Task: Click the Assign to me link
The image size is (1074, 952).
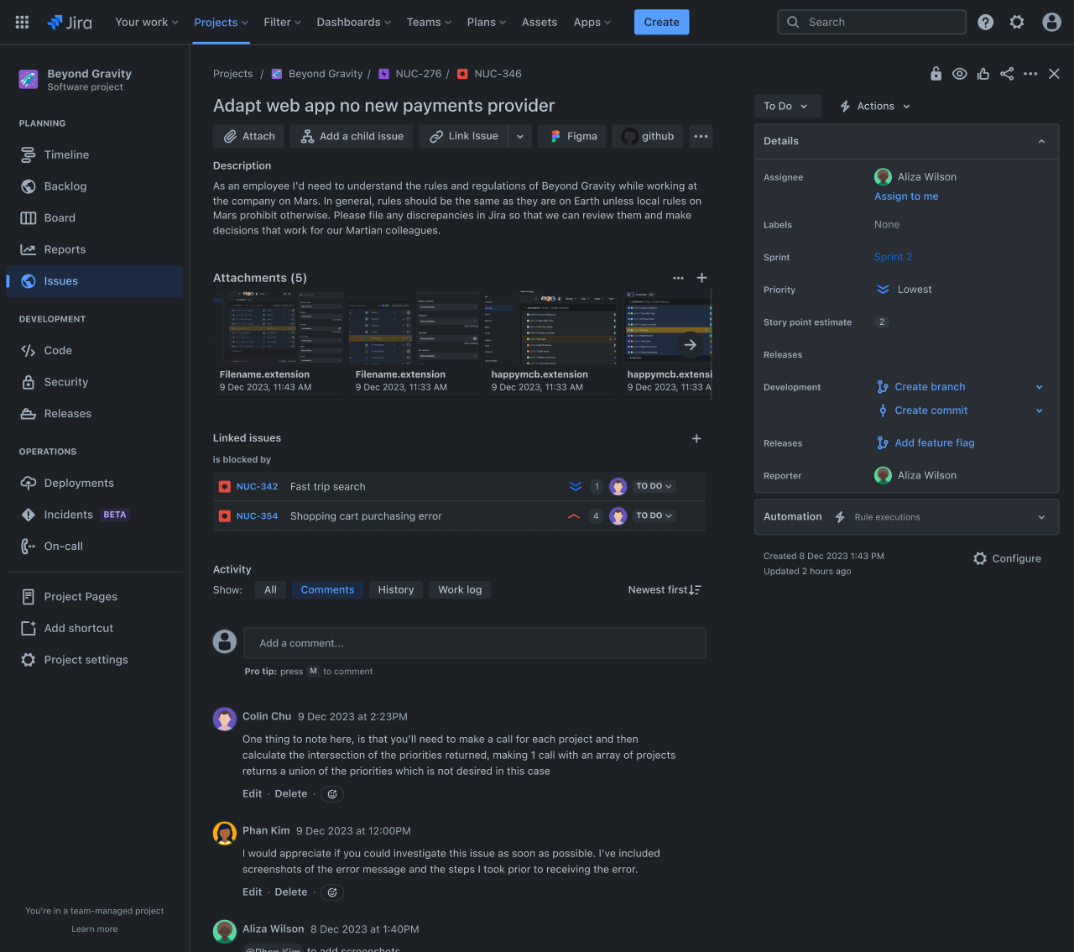Action: click(x=906, y=196)
